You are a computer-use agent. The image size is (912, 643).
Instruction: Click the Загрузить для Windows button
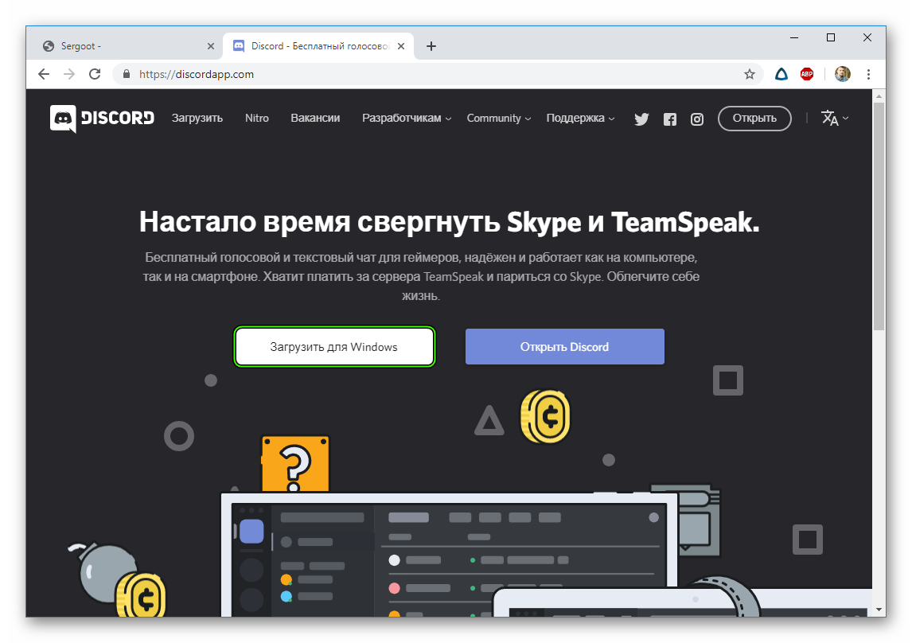coord(333,347)
